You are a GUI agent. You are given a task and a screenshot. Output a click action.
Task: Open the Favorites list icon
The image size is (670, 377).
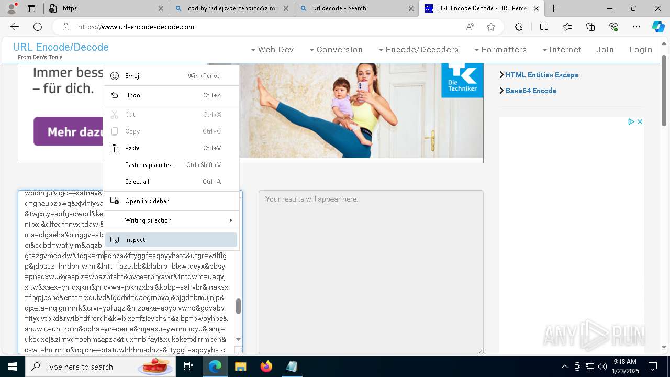coord(567,27)
